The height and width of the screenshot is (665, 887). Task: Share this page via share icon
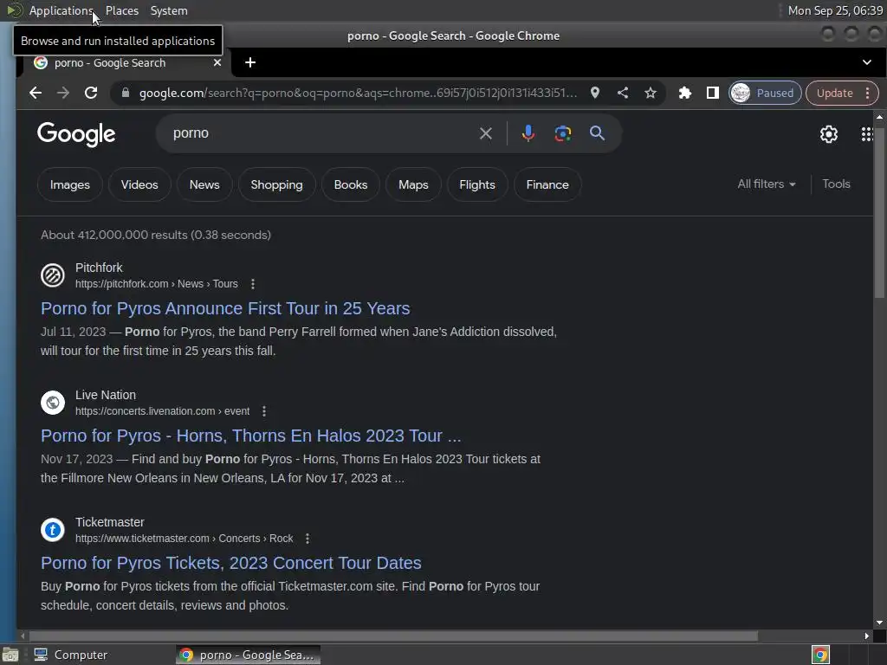pyautogui.click(x=623, y=93)
